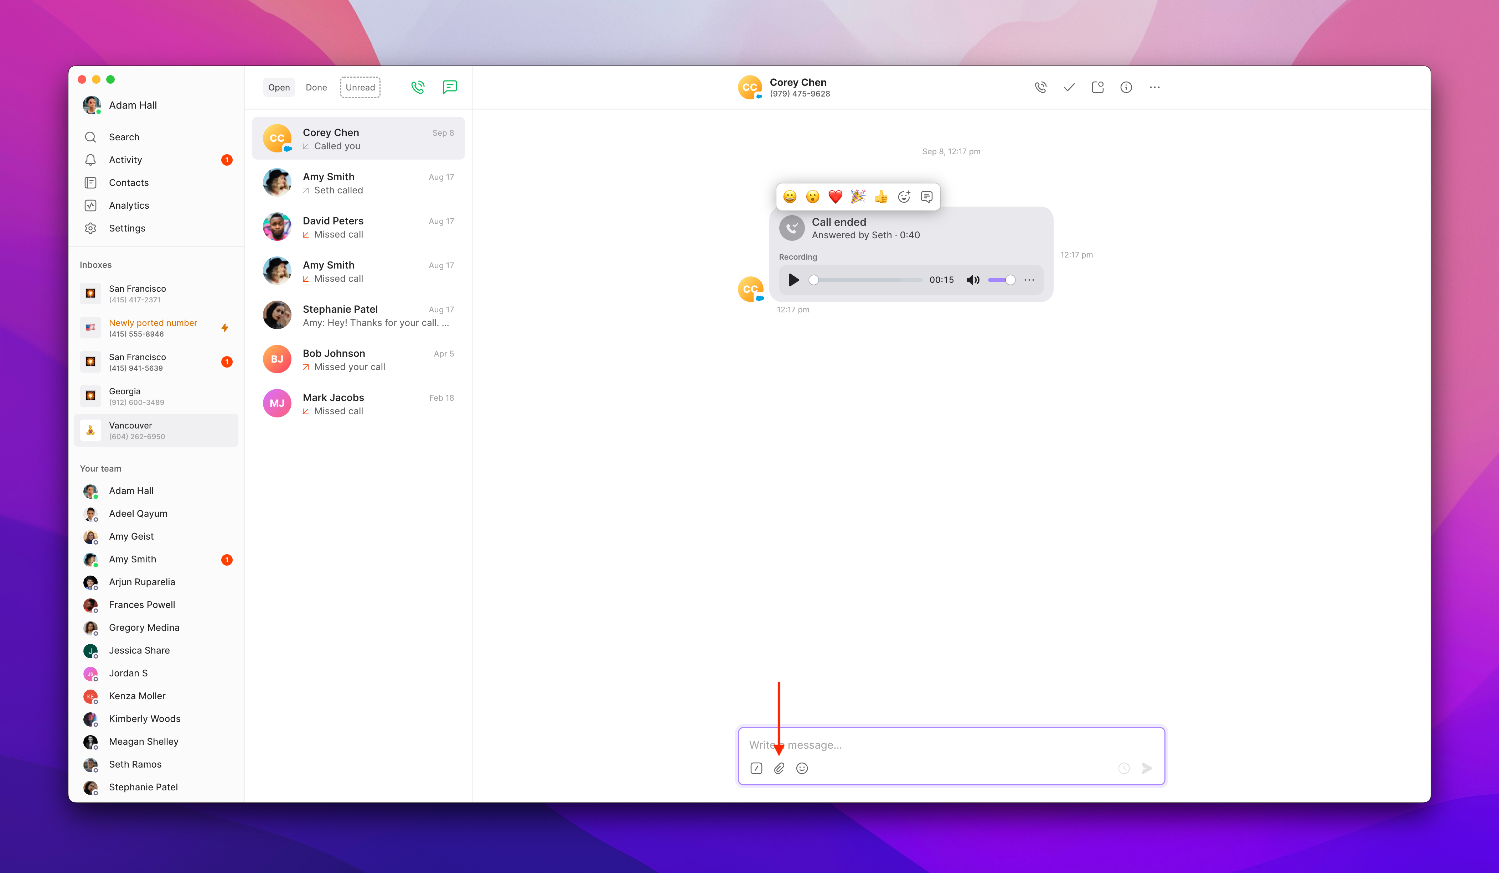
Task: Mute the recording volume speaker icon
Action: click(973, 280)
